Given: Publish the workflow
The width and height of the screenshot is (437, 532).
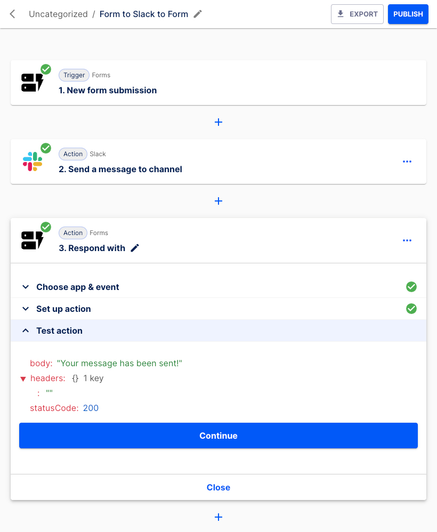Looking at the screenshot, I should click(408, 14).
